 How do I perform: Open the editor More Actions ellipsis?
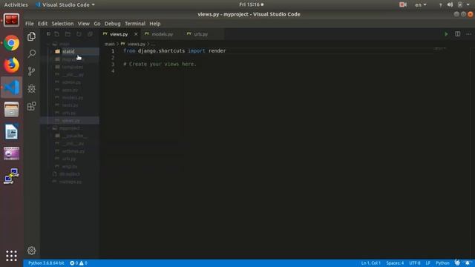coord(468,34)
